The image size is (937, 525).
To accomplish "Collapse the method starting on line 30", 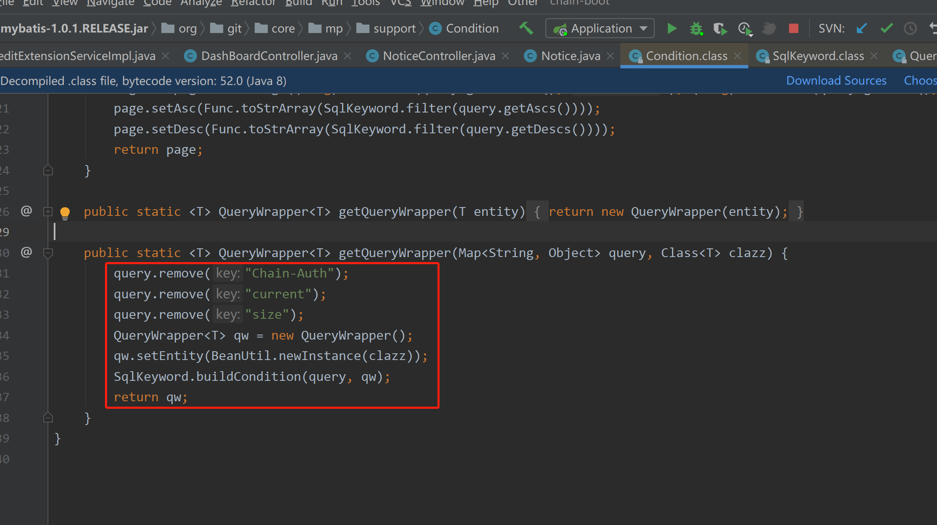I will (x=48, y=253).
